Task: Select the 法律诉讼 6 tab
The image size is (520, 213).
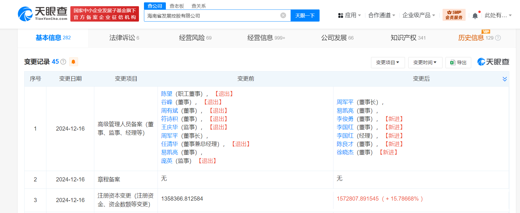Action: click(x=124, y=38)
